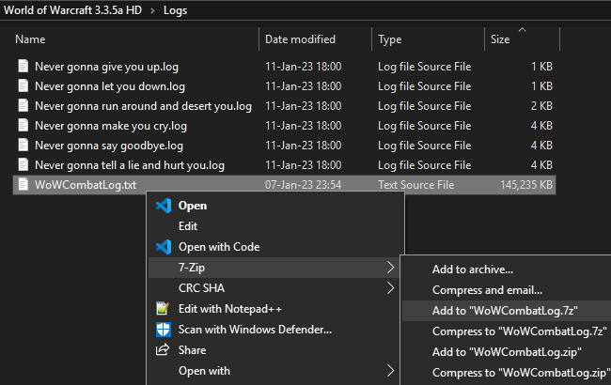Image resolution: width=611 pixels, height=385 pixels.
Task: Expand the CRC SHA submenu arrow
Action: click(x=390, y=288)
